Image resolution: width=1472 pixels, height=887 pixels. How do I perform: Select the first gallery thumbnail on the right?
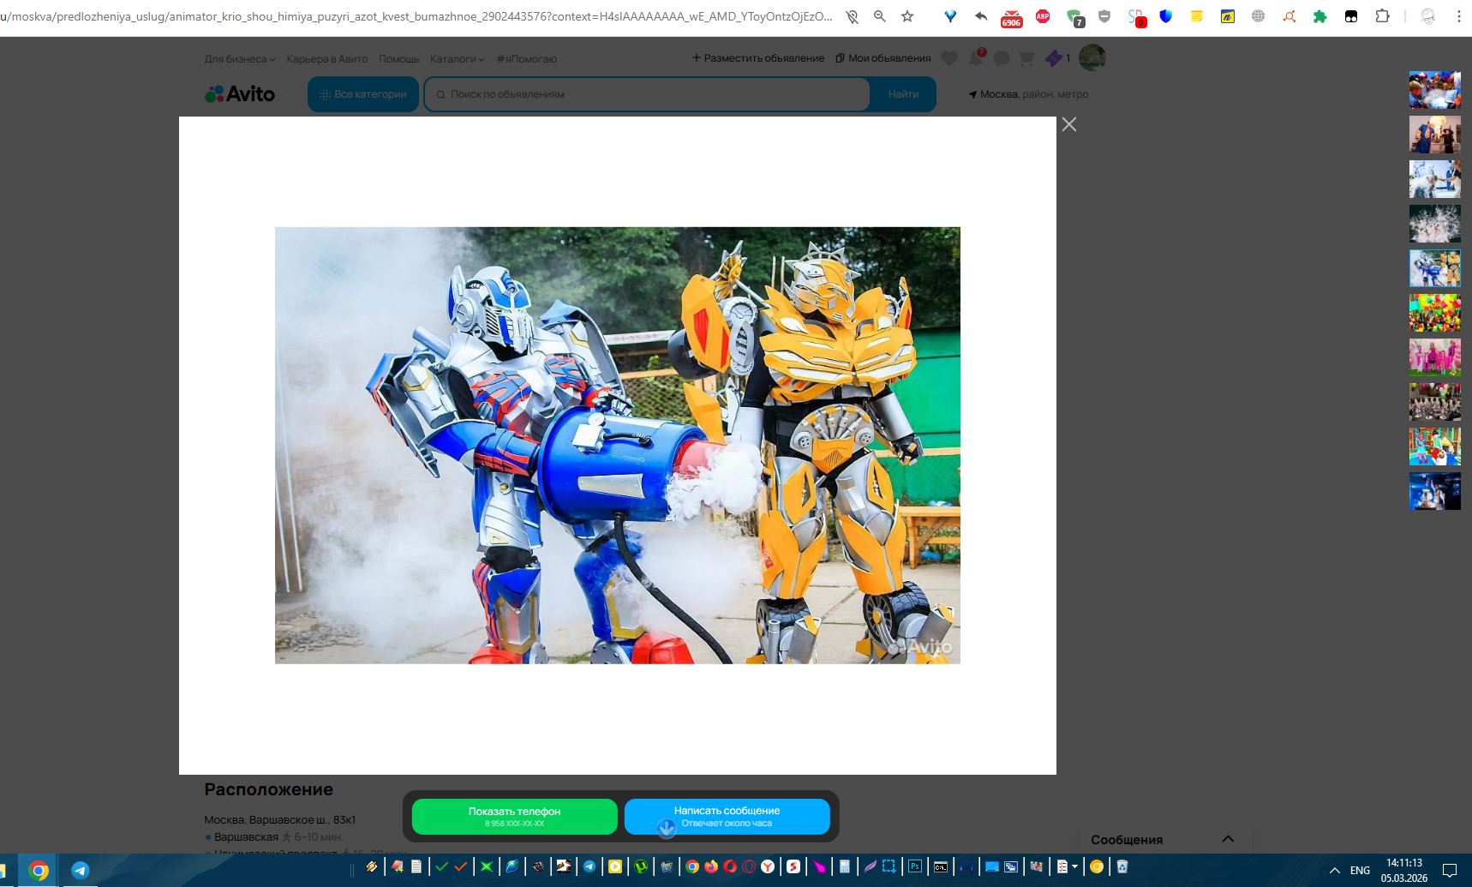tap(1434, 90)
